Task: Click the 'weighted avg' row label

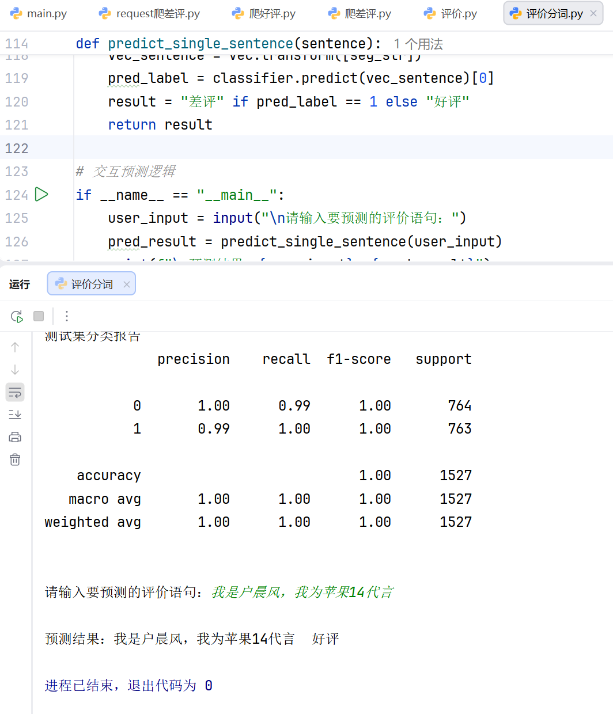Action: coord(93,522)
